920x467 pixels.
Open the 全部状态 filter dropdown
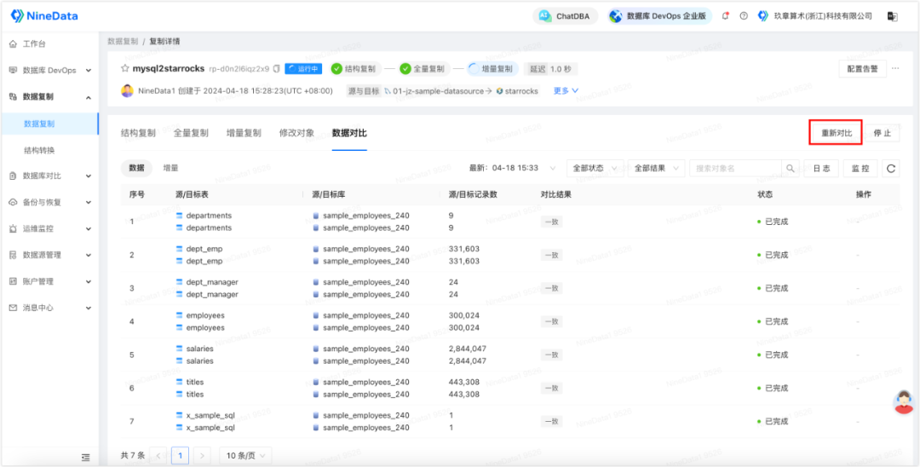595,169
